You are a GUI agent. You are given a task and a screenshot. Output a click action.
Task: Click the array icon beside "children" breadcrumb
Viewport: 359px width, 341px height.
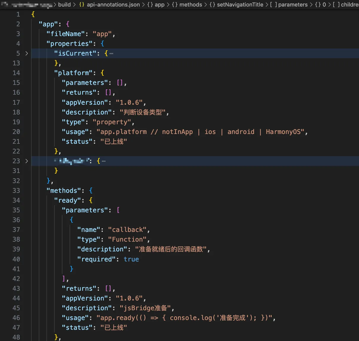click(x=337, y=5)
